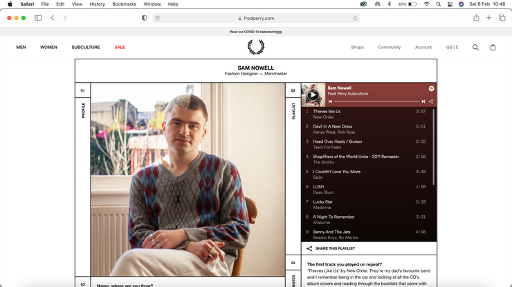Open the Community link
The image size is (512, 287).
pos(390,47)
